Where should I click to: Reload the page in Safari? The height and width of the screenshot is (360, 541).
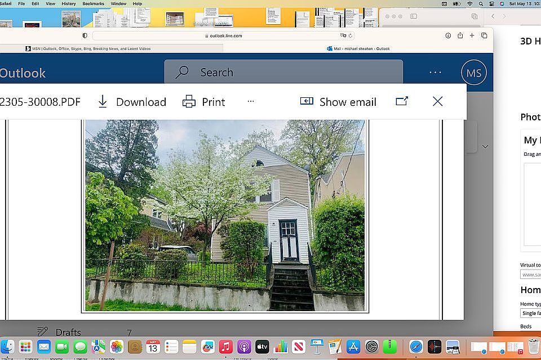[x=351, y=35]
